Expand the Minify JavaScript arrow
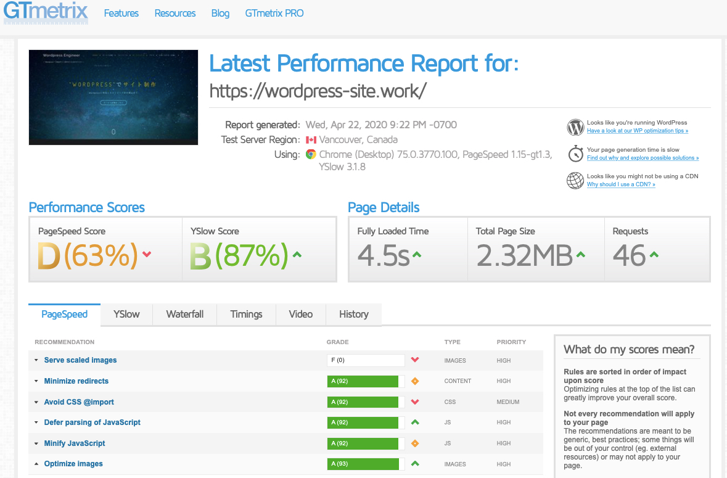 click(36, 443)
